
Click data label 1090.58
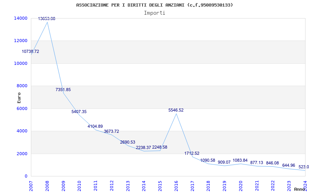click(208, 161)
